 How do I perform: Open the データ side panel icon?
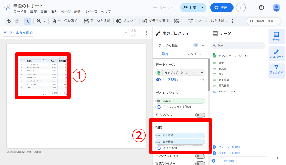276,37
